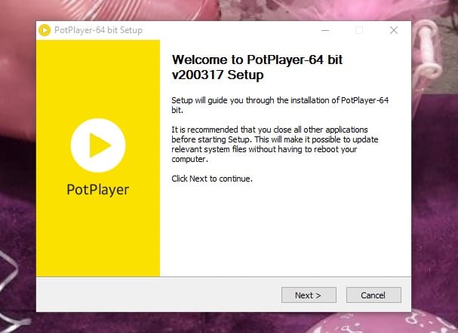Click the large PotPlayer play logo
458x333 pixels.
point(98,145)
